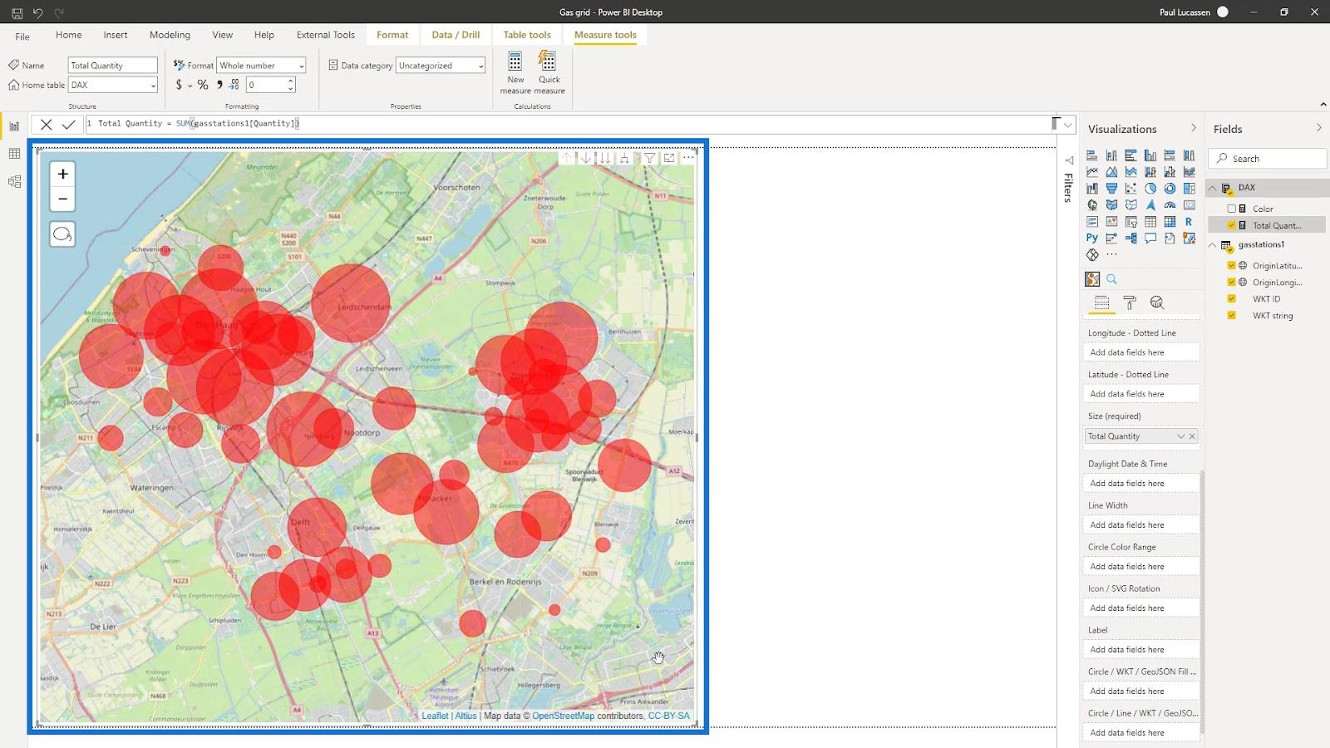1330x748 pixels.
Task: Open the Leaflet attribution link
Action: pyautogui.click(x=435, y=716)
